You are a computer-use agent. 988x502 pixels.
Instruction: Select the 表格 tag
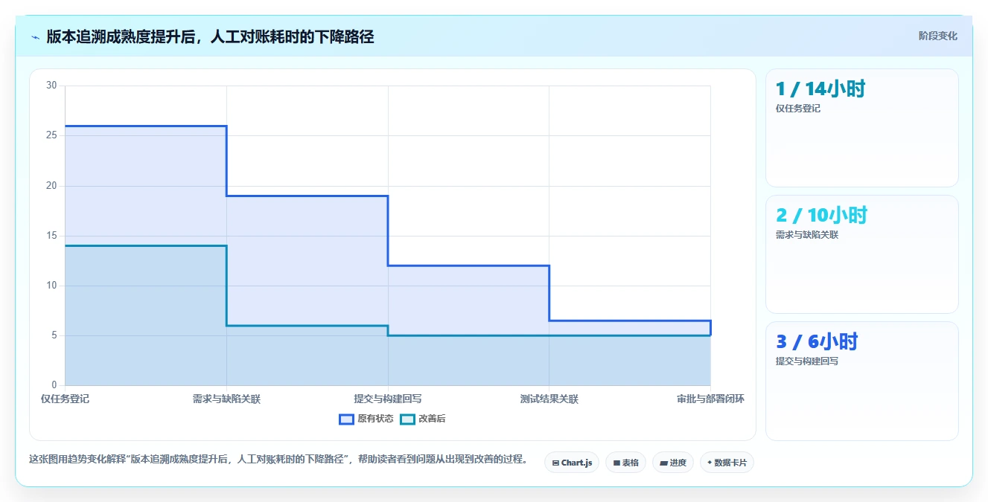(x=625, y=463)
